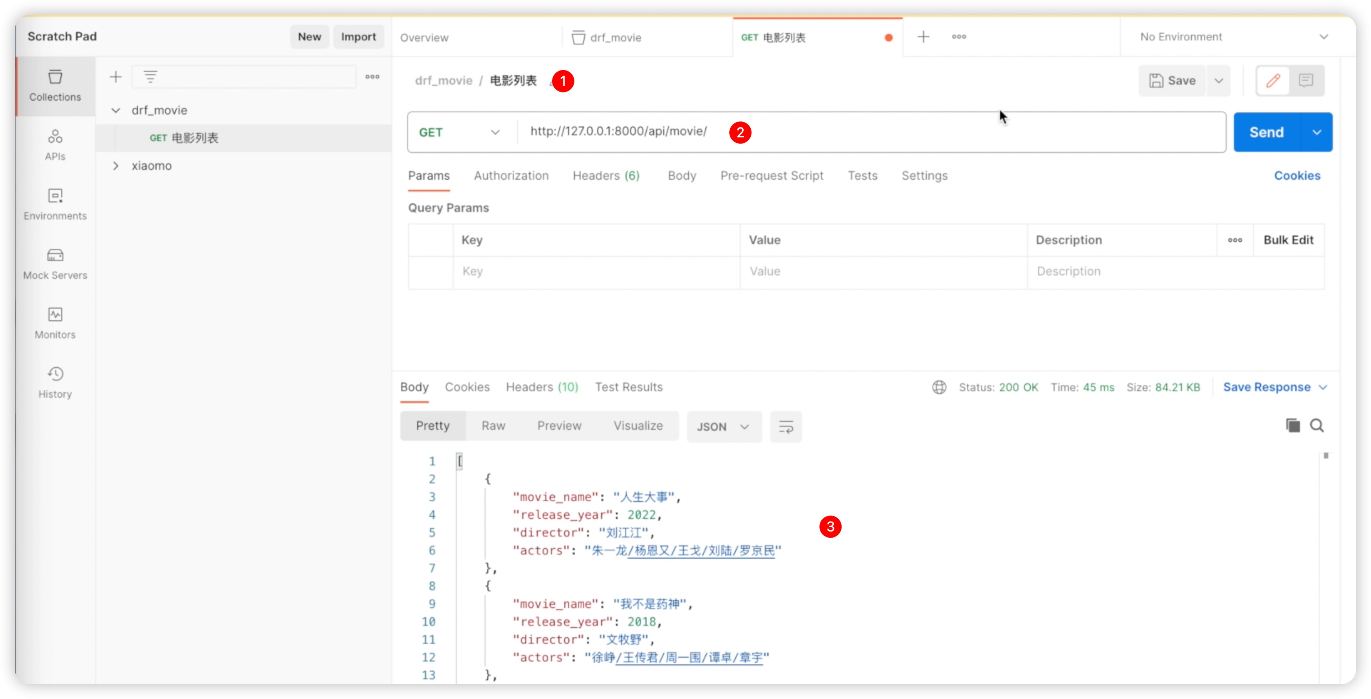Viewport: 1371px width, 699px height.
Task: Click Bulk Edit for query params
Action: coord(1288,240)
